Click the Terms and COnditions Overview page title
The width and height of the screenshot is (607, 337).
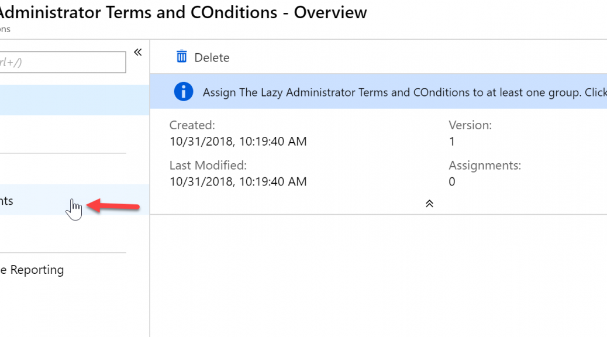(x=183, y=12)
